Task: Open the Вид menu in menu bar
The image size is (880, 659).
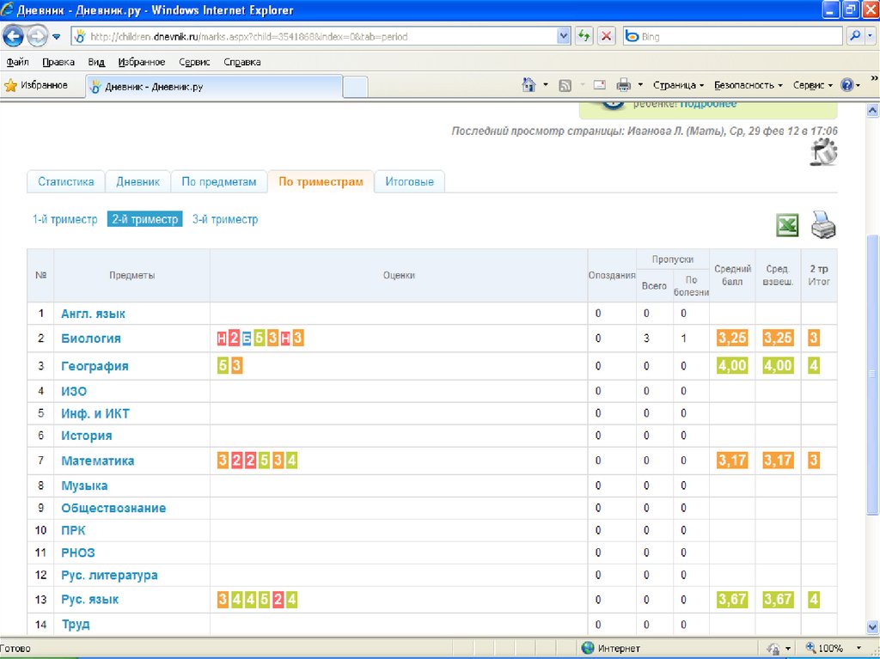Action: [96, 62]
